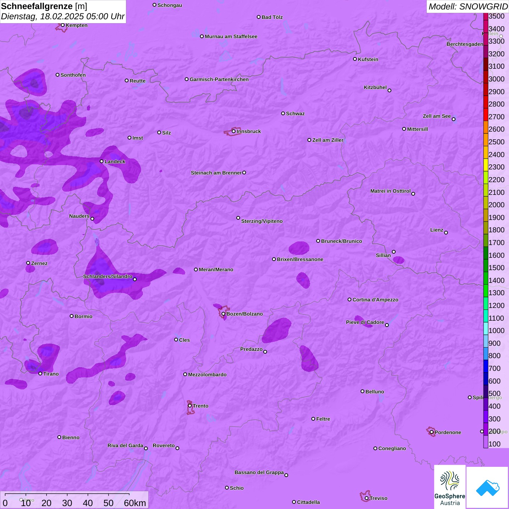Click the '60km' scale bar label
509x509 pixels.
point(135,503)
